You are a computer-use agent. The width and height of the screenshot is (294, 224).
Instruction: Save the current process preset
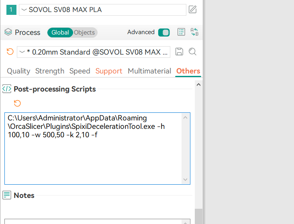179,51
